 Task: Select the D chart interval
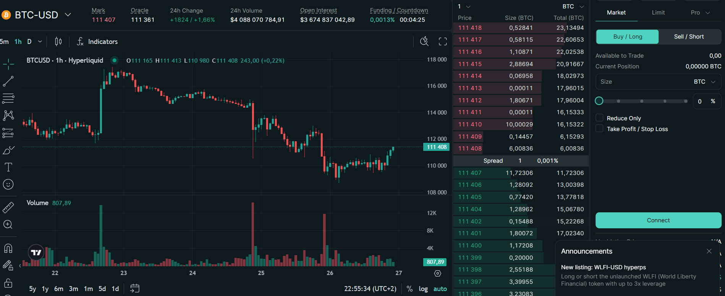click(29, 41)
